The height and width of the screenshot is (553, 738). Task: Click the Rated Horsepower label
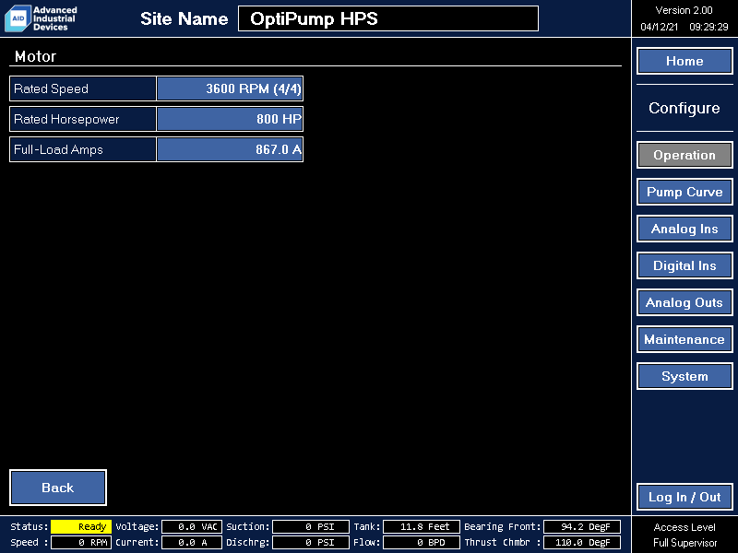pyautogui.click(x=66, y=120)
